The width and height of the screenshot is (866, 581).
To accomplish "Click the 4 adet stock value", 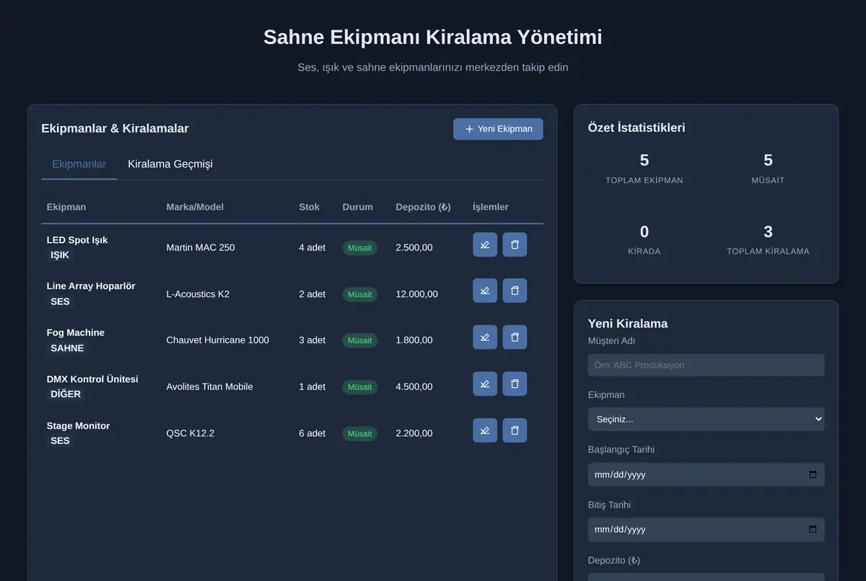I will click(312, 247).
